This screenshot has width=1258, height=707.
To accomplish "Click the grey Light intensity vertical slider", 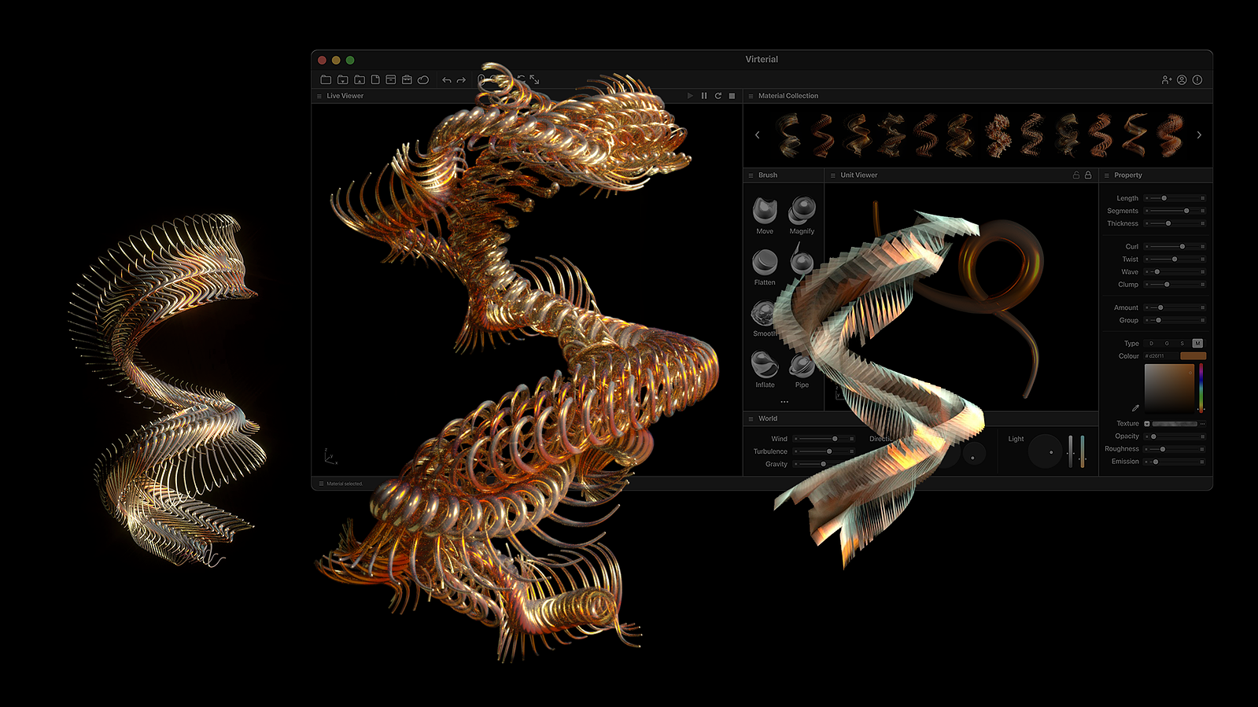I will [x=1070, y=451].
